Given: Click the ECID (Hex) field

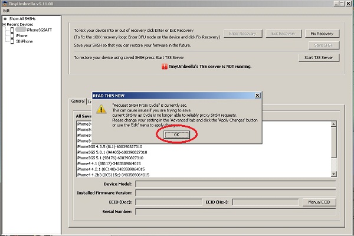Looking at the screenshot, I should pyautogui.click(x=265, y=202).
